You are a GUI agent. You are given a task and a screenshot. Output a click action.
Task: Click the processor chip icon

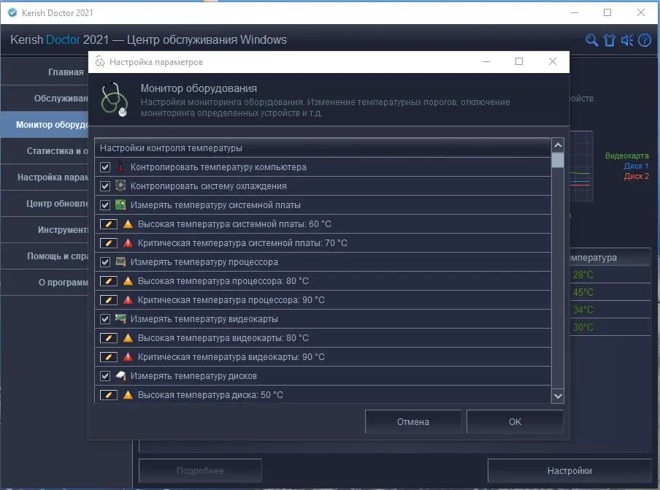click(x=120, y=262)
